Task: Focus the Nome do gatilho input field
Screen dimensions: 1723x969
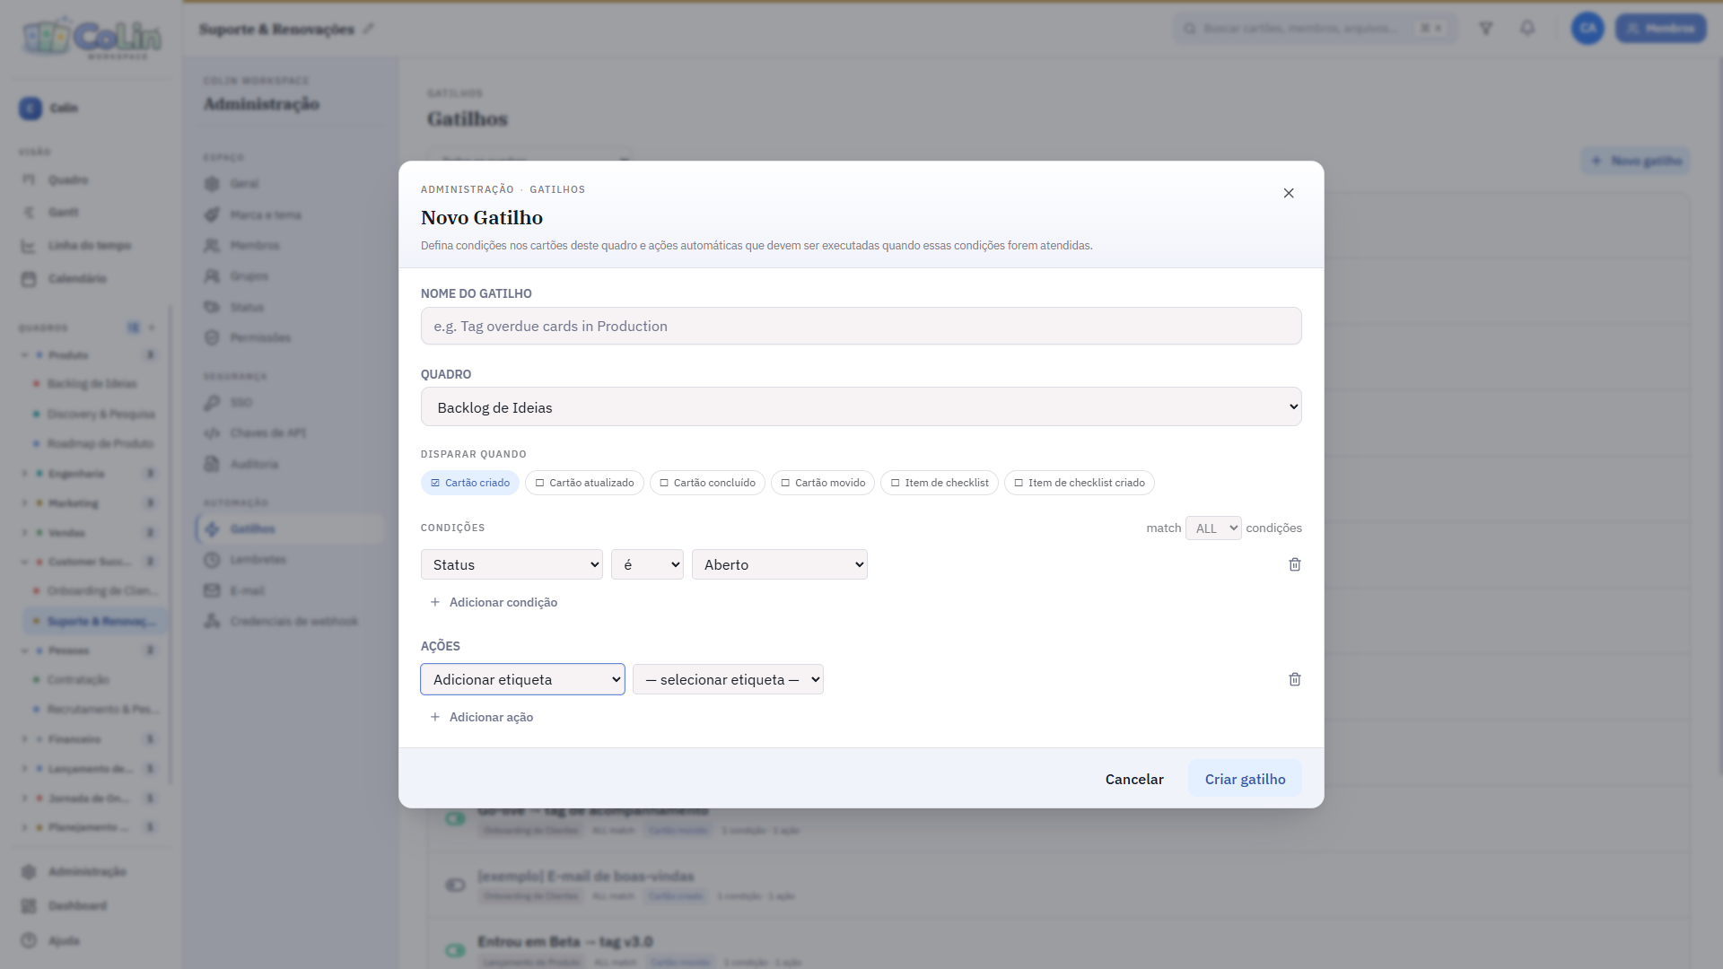Action: 861,326
